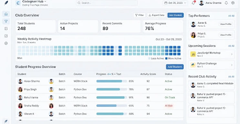Click Rahul Varma's 91% progress bar

(x=111, y=98)
